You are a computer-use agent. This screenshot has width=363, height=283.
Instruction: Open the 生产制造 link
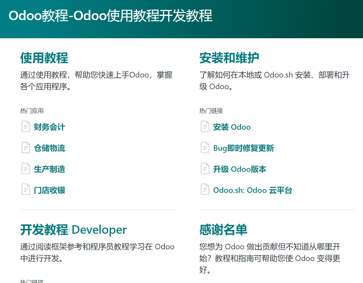click(49, 169)
